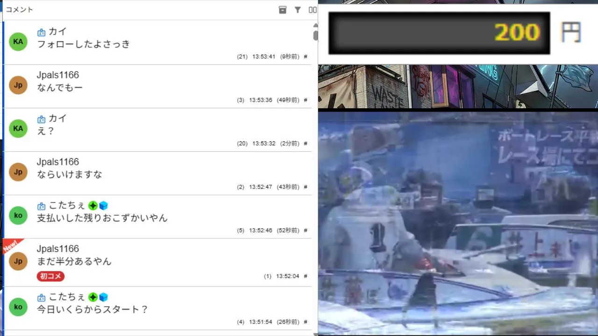Click the 200 yen amount display
Image resolution: width=598 pixels, height=336 pixels.
(x=439, y=33)
